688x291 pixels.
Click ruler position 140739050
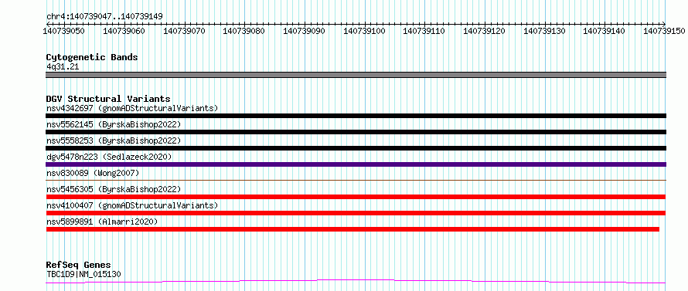coord(64,31)
